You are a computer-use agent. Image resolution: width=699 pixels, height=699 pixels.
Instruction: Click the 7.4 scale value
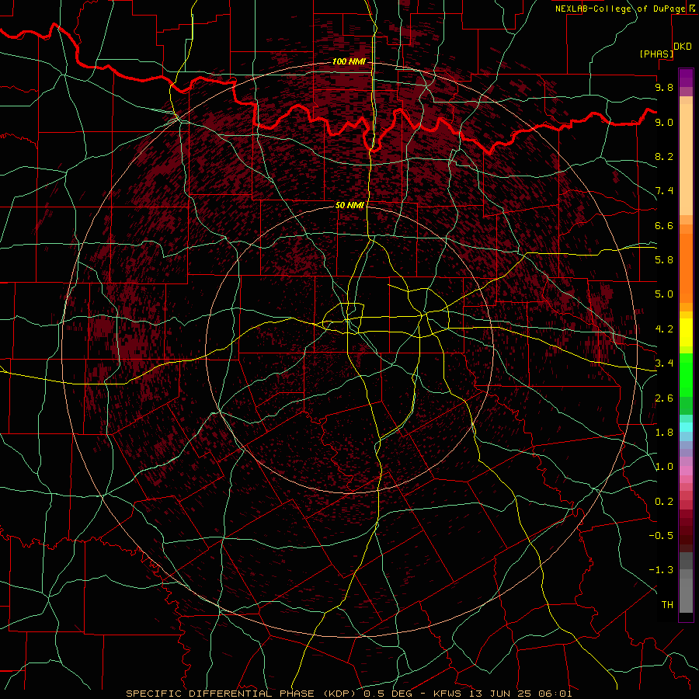point(664,191)
